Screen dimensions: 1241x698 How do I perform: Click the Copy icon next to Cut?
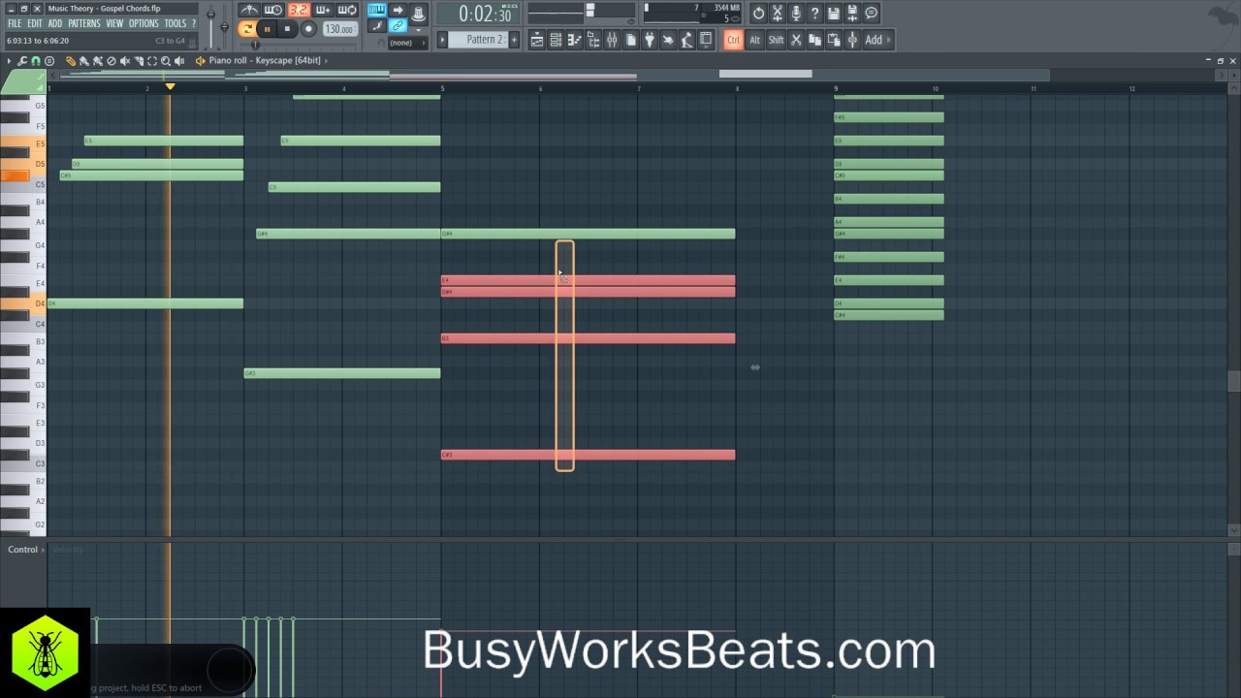coord(814,40)
